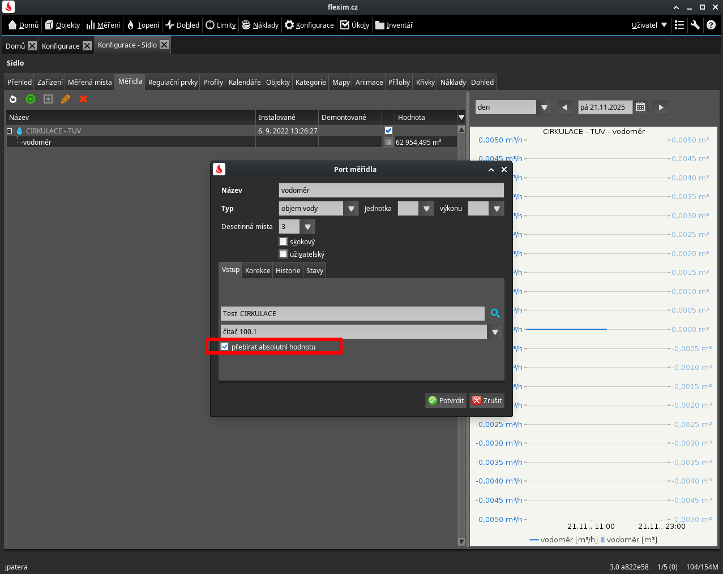Click the red X delete icon
723x574 pixels.
(83, 99)
